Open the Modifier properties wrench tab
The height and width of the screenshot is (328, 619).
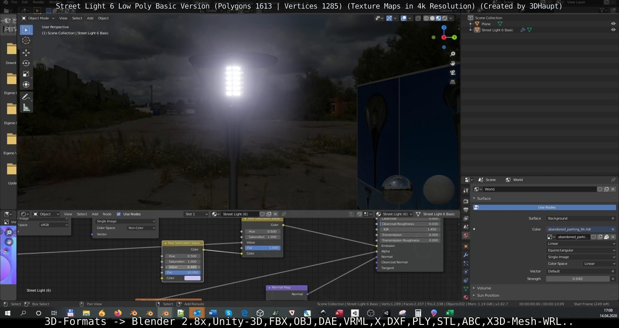(466, 255)
